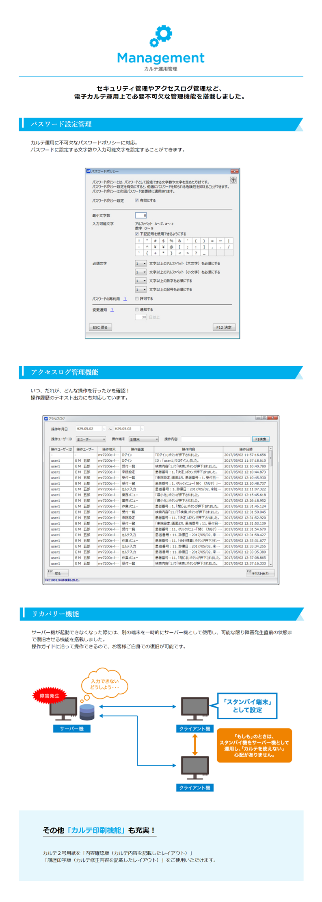This screenshot has height=902, width=322.
Task: Toggle the 有効にする password policy checkbox
Action: [137, 201]
